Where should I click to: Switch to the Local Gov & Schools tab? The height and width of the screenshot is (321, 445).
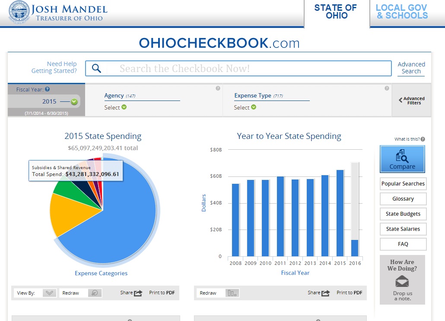[402, 12]
